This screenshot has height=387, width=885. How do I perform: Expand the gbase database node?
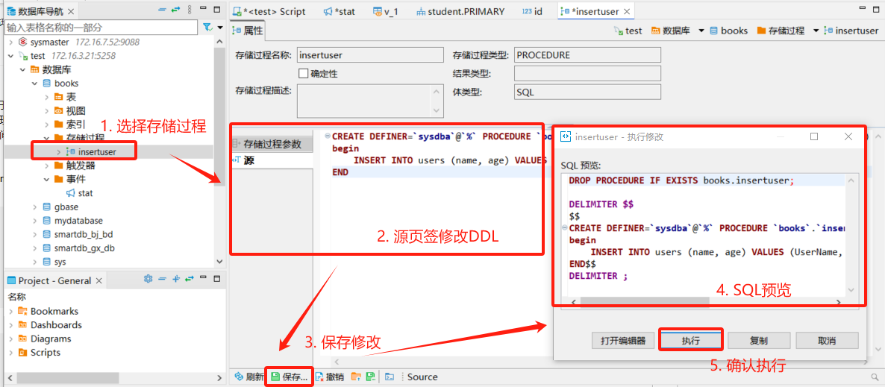tap(35, 207)
